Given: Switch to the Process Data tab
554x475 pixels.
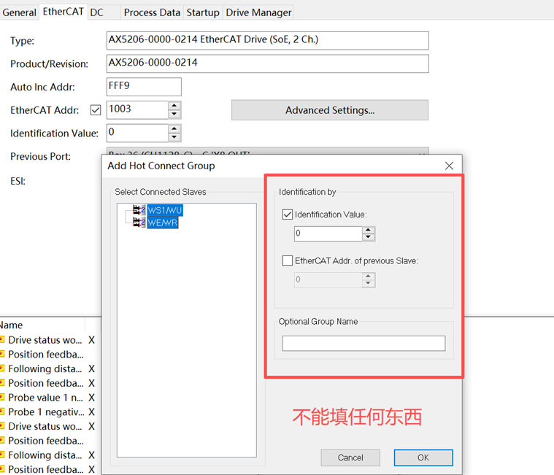Looking at the screenshot, I should (152, 12).
